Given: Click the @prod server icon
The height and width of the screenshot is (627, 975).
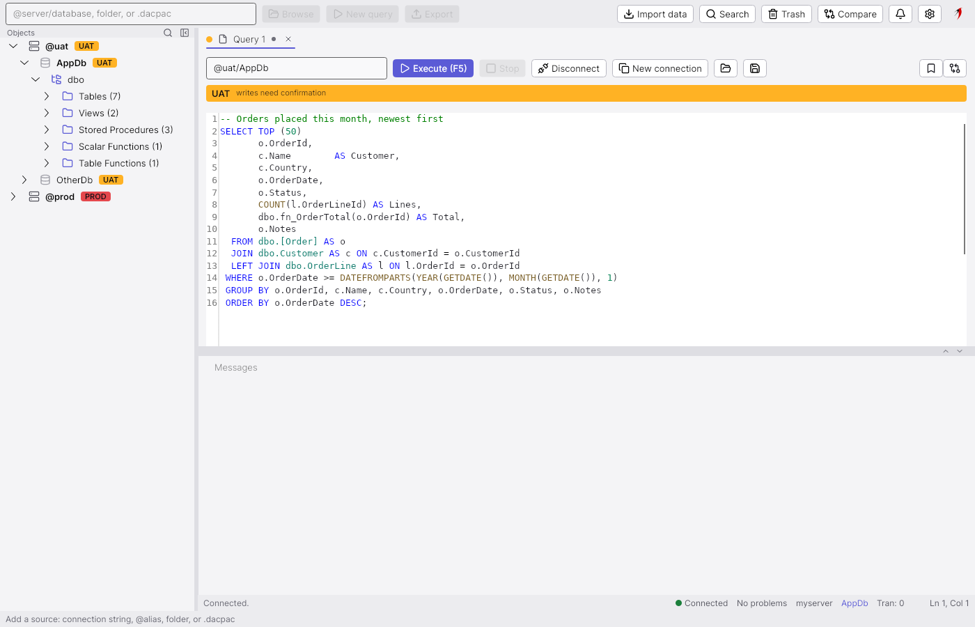Looking at the screenshot, I should click(34, 196).
